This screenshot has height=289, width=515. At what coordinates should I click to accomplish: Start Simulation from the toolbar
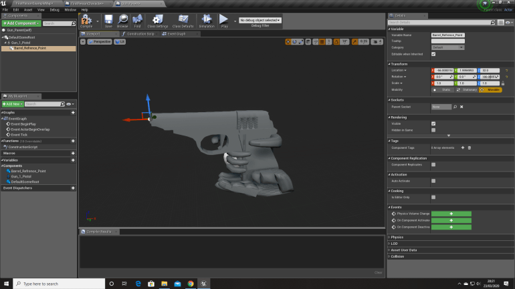(x=207, y=21)
